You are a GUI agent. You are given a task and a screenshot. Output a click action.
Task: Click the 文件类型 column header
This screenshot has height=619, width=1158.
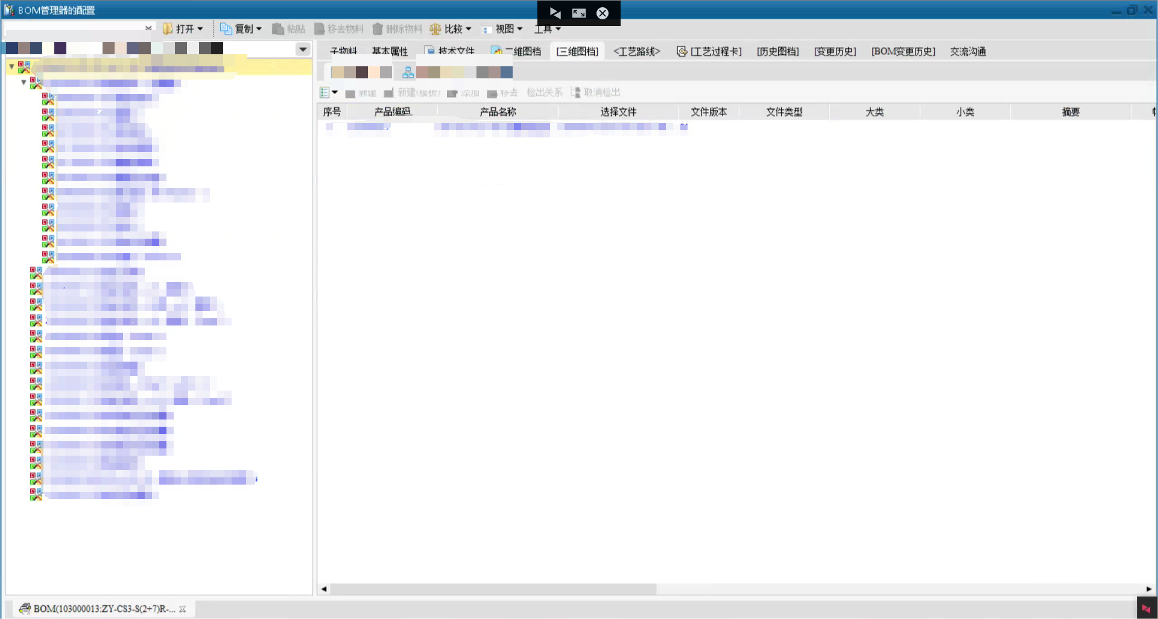coord(784,112)
